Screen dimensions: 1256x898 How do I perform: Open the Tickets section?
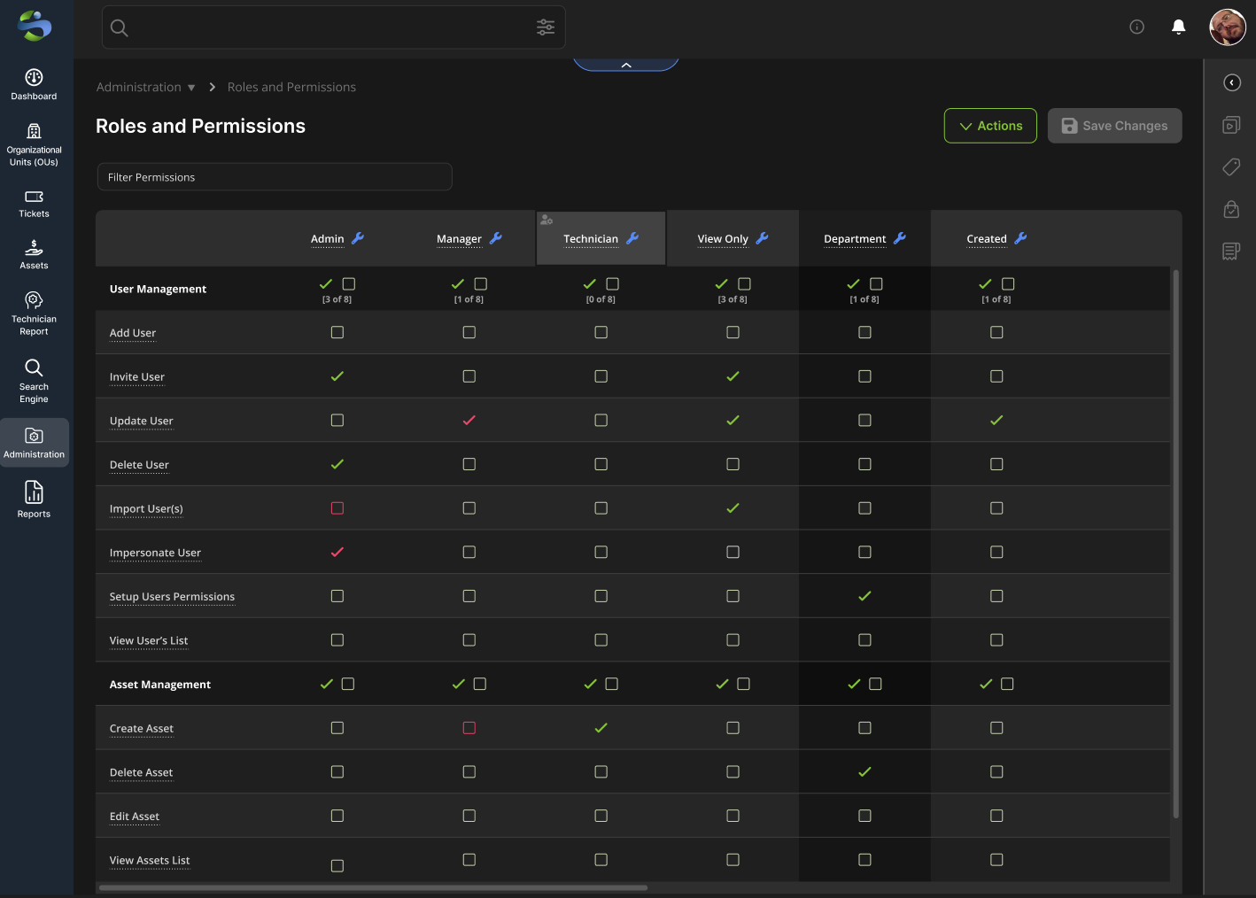(34, 204)
